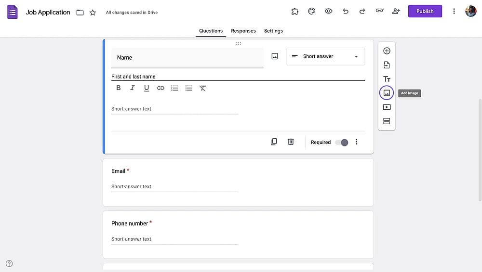Select the Email question card

pyautogui.click(x=238, y=182)
